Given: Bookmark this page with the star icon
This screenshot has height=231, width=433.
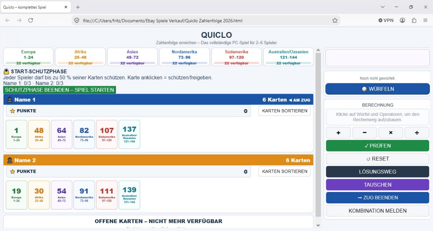Looking at the screenshot, I should click(335, 20).
